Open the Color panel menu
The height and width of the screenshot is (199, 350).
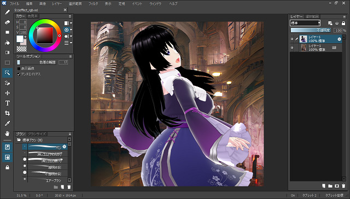point(70,16)
